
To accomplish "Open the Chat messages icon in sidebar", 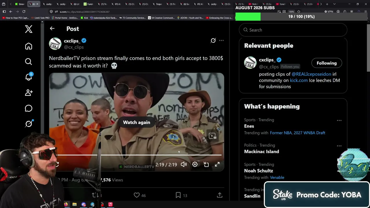I will click(x=29, y=108).
